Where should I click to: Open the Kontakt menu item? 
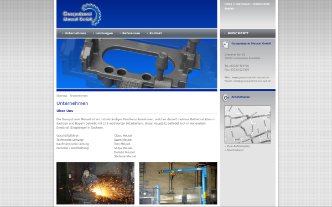pos(155,33)
